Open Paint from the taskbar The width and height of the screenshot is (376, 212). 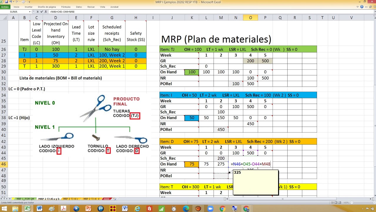(51, 208)
